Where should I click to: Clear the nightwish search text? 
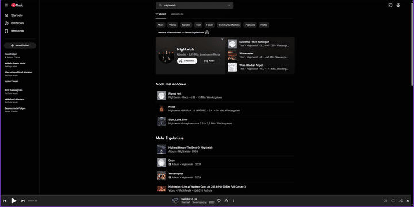point(229,5)
